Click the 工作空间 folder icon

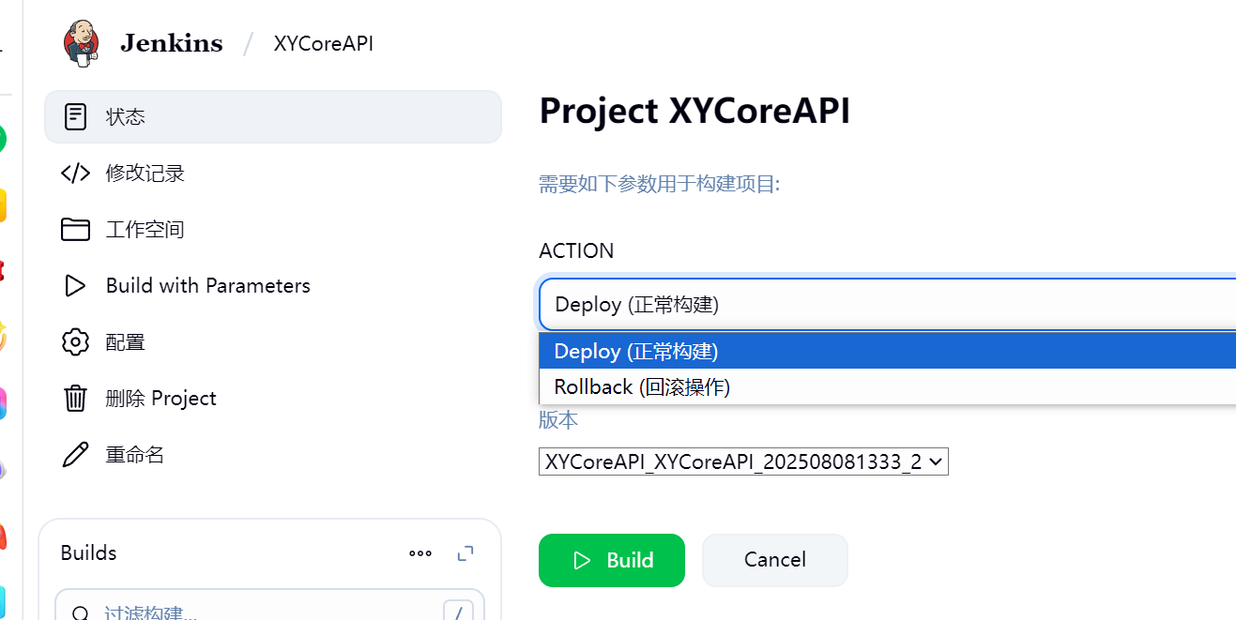point(75,230)
